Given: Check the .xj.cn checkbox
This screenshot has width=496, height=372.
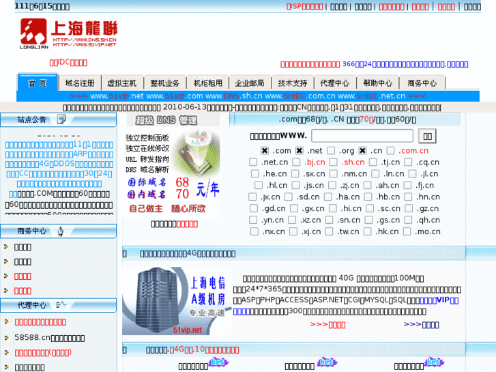Looking at the screenshot, I should click(293, 231).
